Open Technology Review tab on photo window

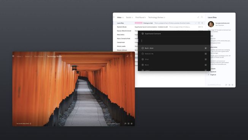click(x=54, y=56)
